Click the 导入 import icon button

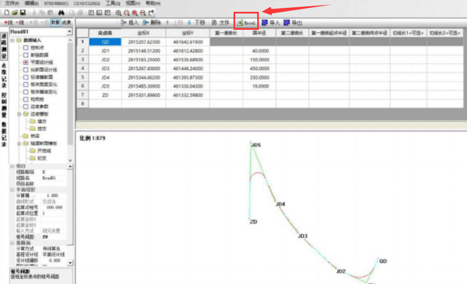271,23
